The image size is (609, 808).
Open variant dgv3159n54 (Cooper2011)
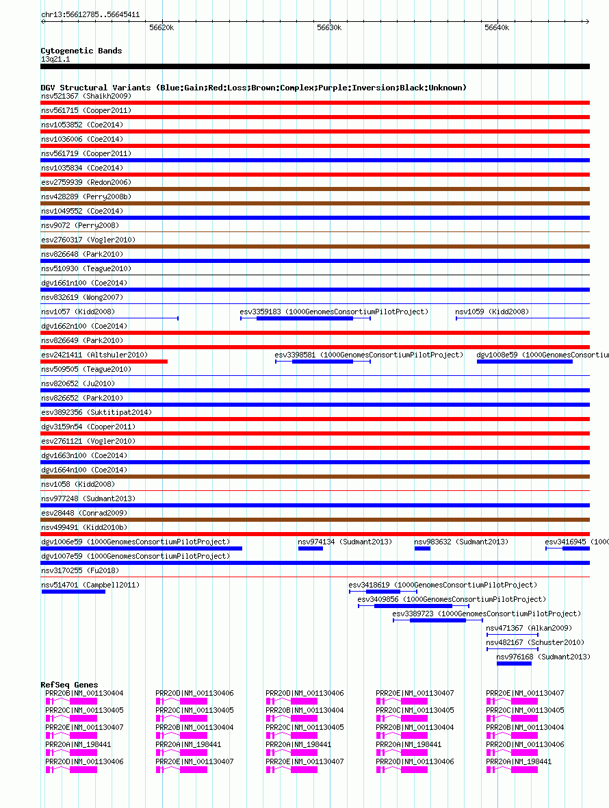[x=88, y=427]
